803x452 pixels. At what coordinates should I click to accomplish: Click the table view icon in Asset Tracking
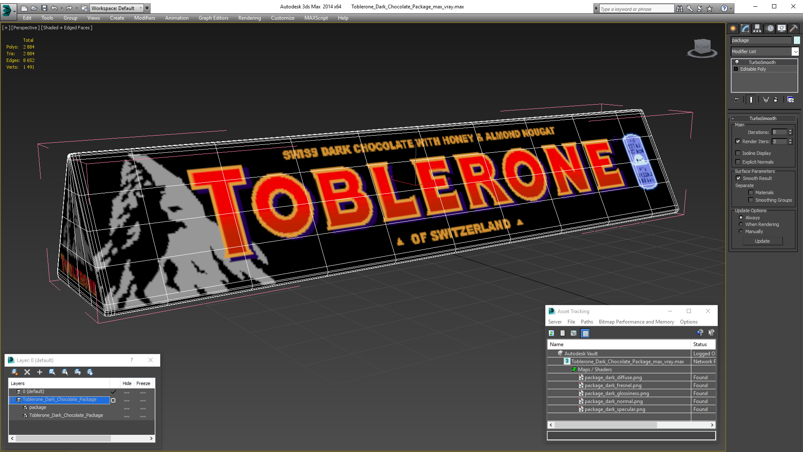tap(586, 333)
